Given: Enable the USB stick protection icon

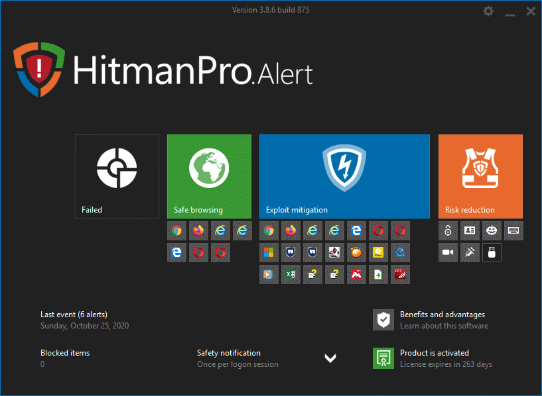Looking at the screenshot, I should (492, 253).
